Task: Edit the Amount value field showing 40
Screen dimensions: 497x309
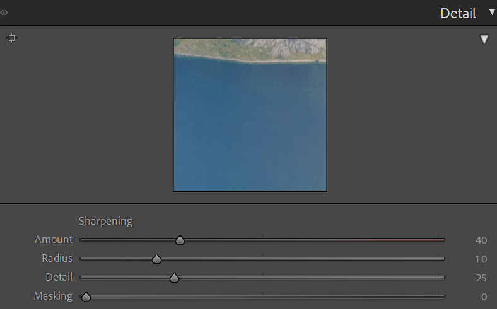Action: coord(481,240)
